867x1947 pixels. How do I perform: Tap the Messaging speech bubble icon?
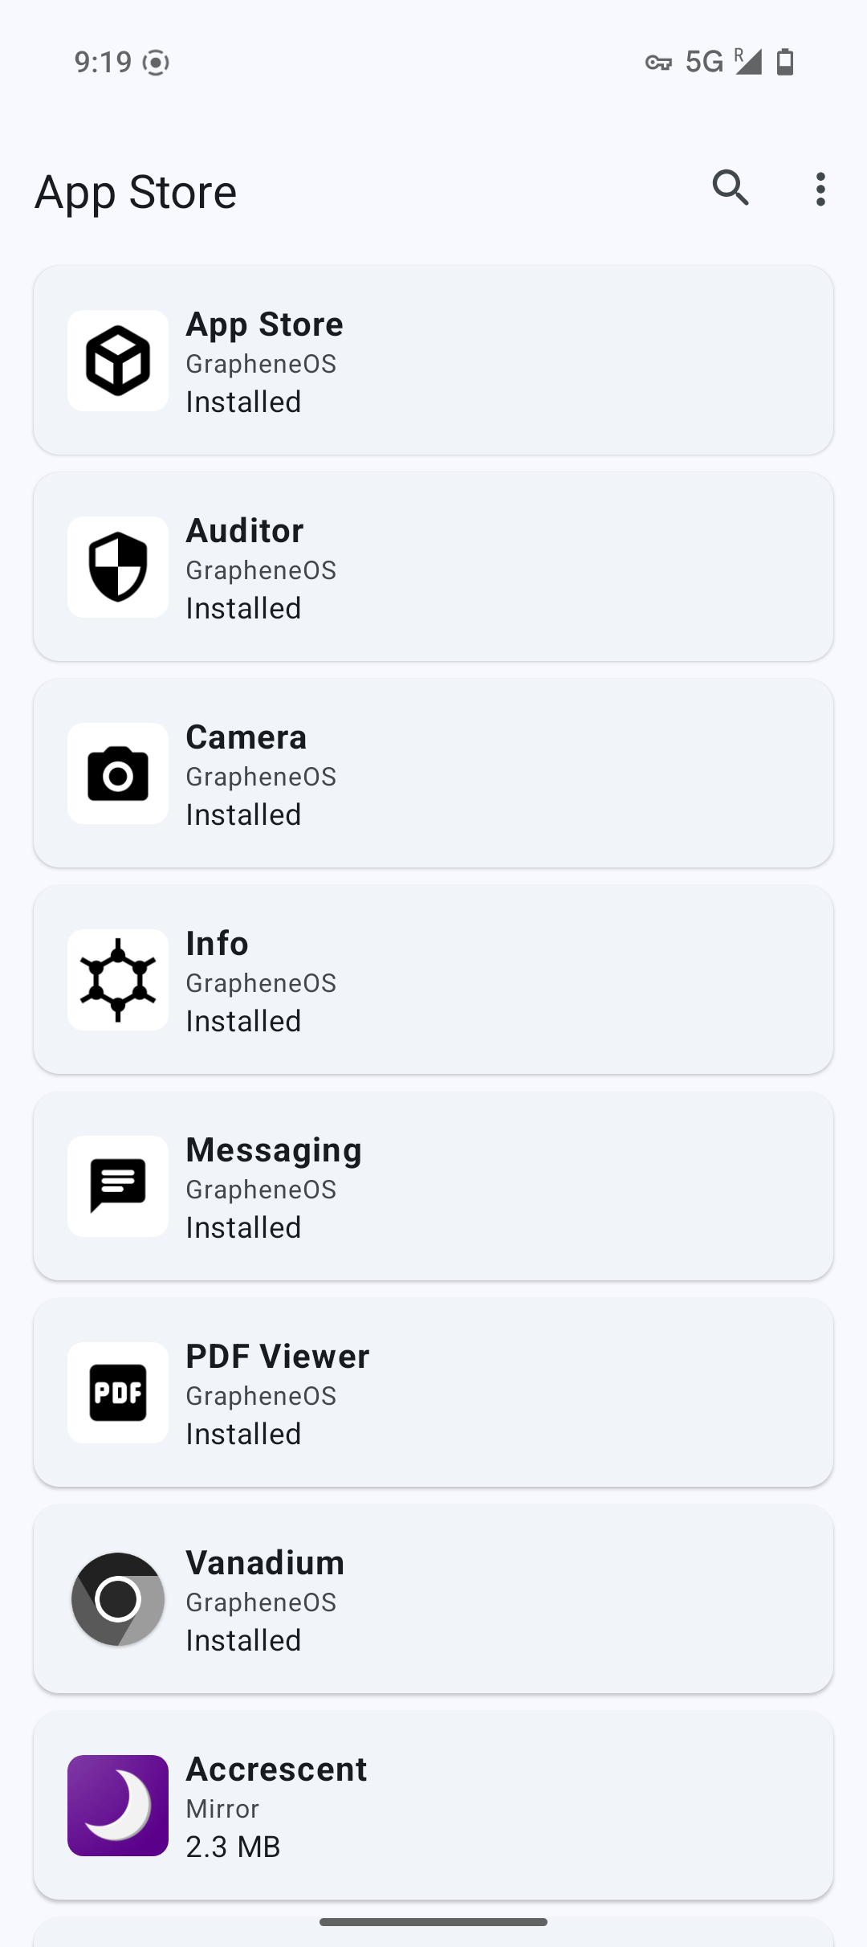coord(118,1186)
